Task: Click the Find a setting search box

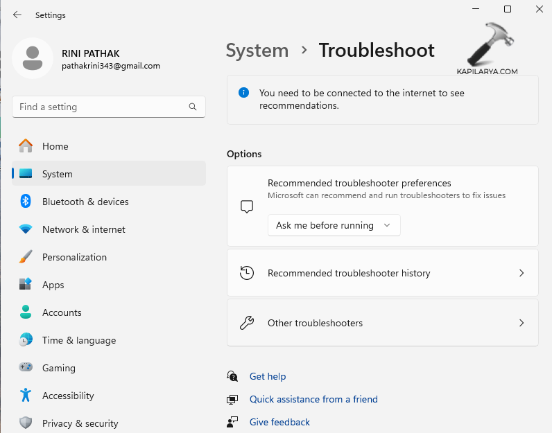Action: coord(101,107)
